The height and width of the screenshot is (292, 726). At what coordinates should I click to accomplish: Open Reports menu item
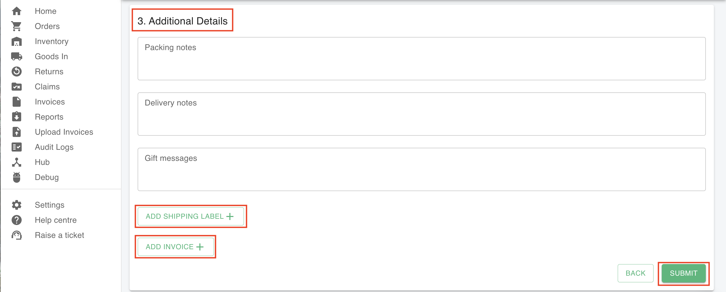coord(49,117)
